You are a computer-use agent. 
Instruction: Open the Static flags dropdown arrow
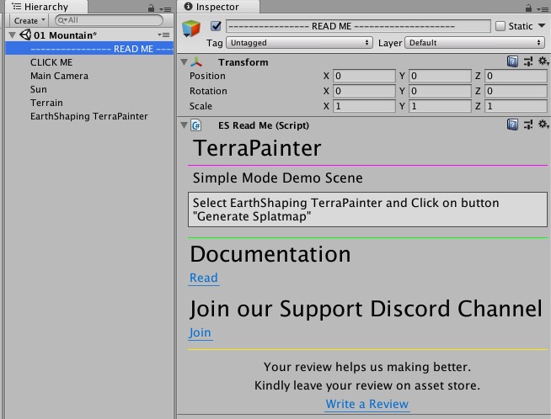click(542, 25)
